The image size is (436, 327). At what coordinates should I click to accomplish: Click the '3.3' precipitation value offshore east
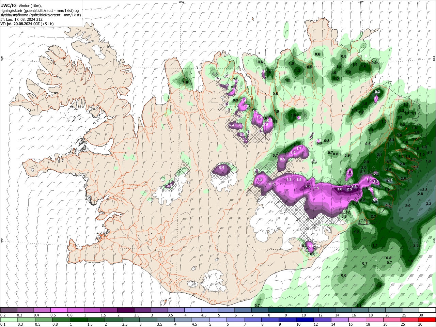click(x=429, y=204)
